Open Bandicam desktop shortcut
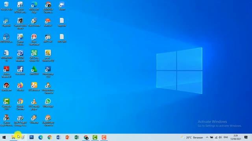The width and height of the screenshot is (252, 141). pos(6,87)
